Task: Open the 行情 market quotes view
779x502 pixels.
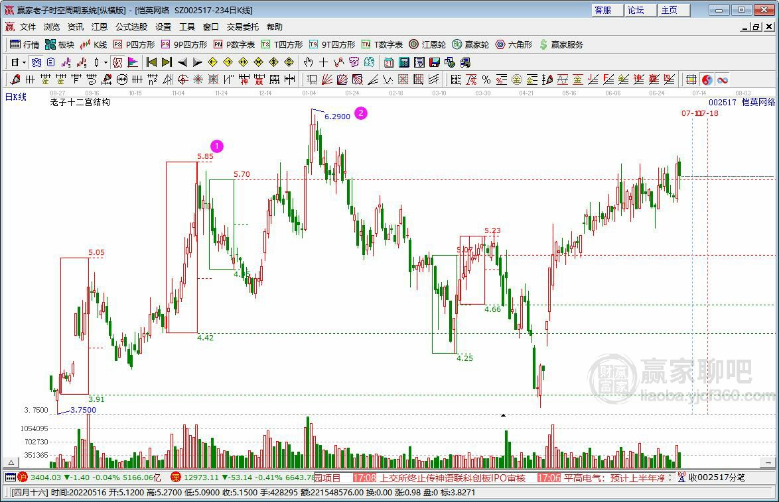Action: (x=25, y=44)
